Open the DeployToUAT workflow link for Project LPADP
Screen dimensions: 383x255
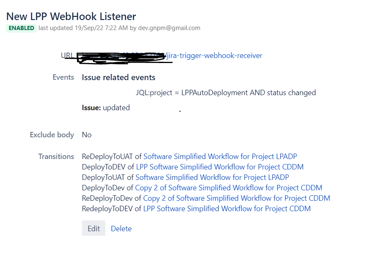212,177
